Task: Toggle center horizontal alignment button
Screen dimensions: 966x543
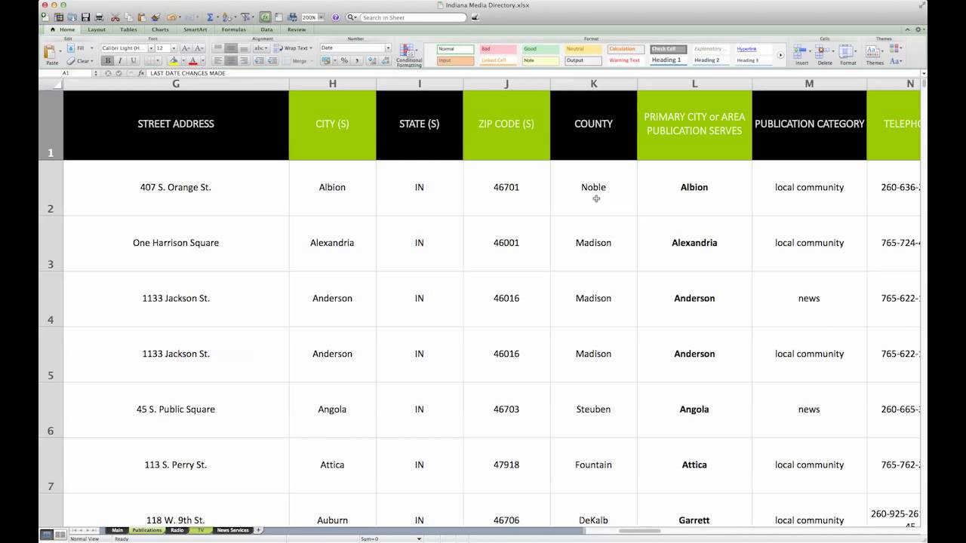Action: [x=231, y=61]
